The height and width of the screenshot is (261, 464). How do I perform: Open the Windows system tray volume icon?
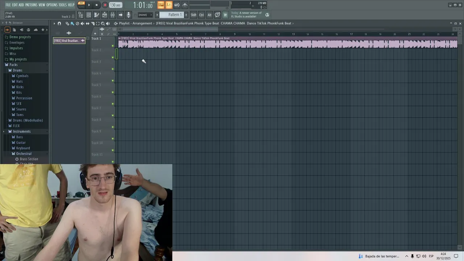[x=424, y=256]
